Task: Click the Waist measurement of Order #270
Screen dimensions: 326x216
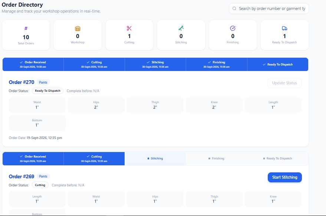Action: [x=37, y=105]
